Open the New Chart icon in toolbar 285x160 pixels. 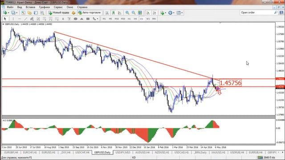point(5,13)
